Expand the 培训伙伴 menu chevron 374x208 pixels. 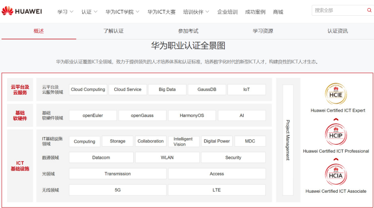pyautogui.click(x=207, y=11)
